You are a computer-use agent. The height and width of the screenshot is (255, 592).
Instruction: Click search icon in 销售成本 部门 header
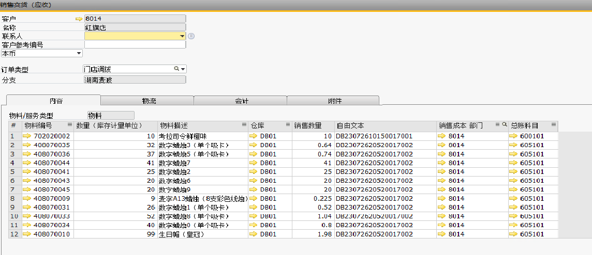click(x=504, y=125)
